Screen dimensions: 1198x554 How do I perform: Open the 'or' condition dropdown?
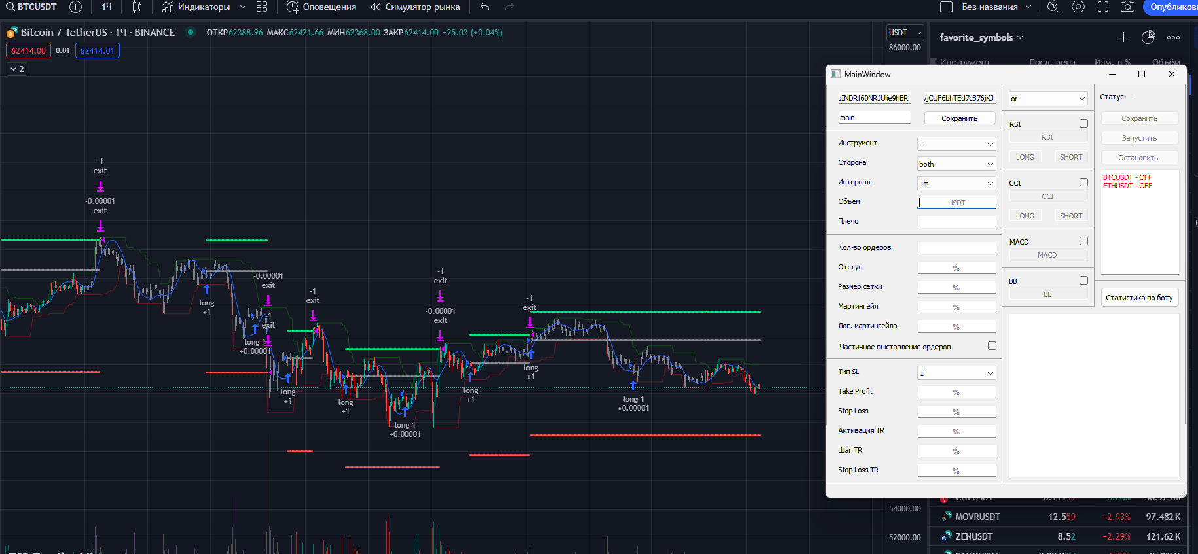tap(1048, 98)
